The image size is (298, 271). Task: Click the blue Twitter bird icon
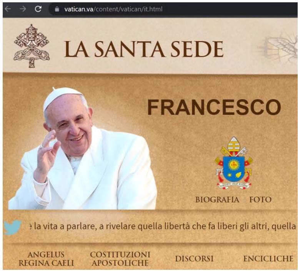tap(13, 227)
